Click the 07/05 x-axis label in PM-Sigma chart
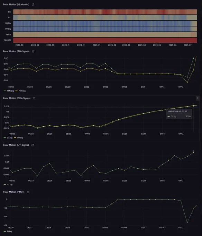Image resolution: width=202 pixels, height=236 pixels. coord(105,87)
